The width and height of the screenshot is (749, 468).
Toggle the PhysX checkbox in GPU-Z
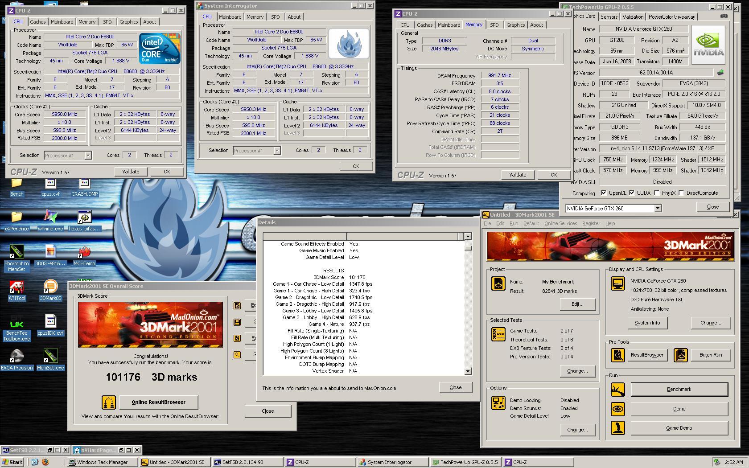tap(657, 193)
